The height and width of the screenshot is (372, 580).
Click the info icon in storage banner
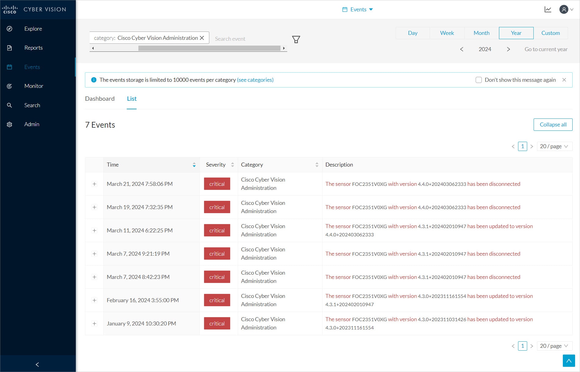(x=94, y=80)
